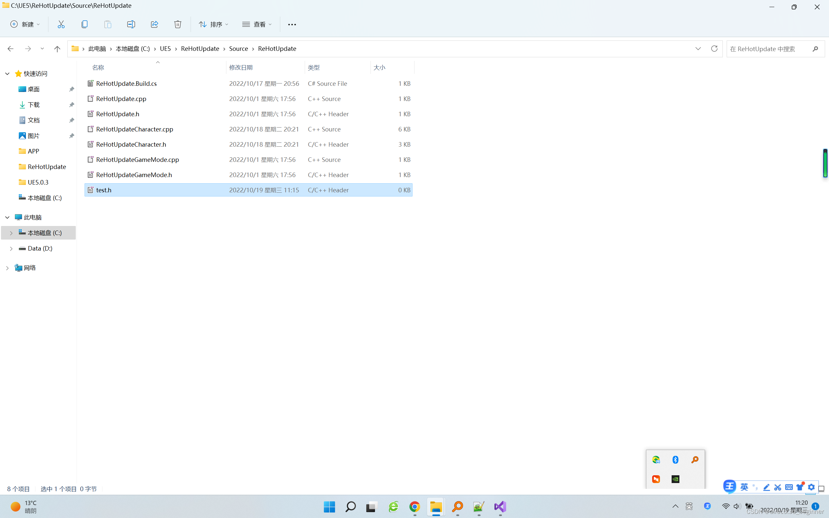The height and width of the screenshot is (518, 829).
Task: Sort by the 修改日期 column header
Action: pos(241,67)
